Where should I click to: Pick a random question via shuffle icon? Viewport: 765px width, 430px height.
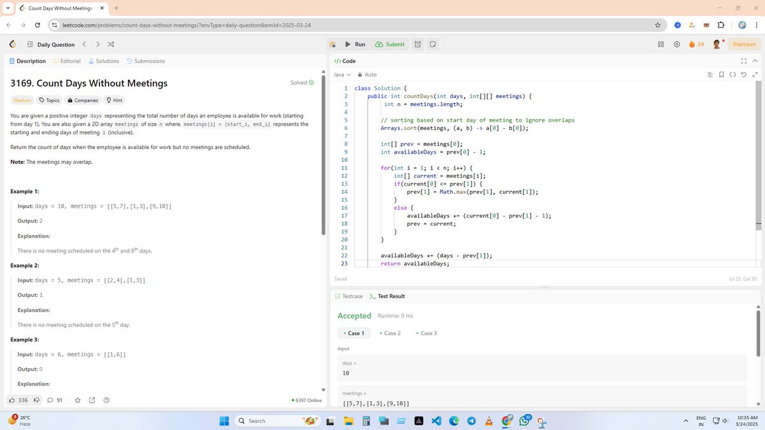click(111, 45)
